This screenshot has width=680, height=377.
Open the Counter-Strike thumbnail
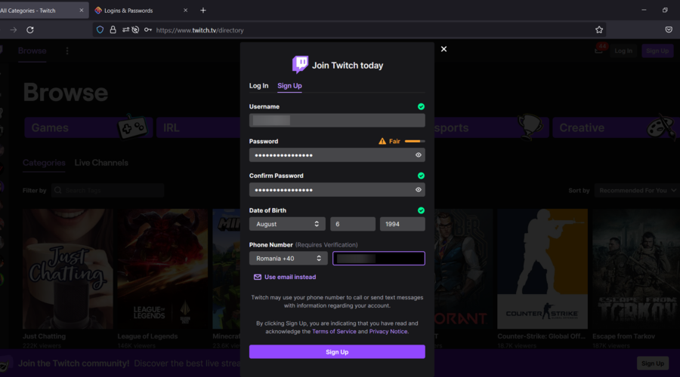click(x=542, y=268)
